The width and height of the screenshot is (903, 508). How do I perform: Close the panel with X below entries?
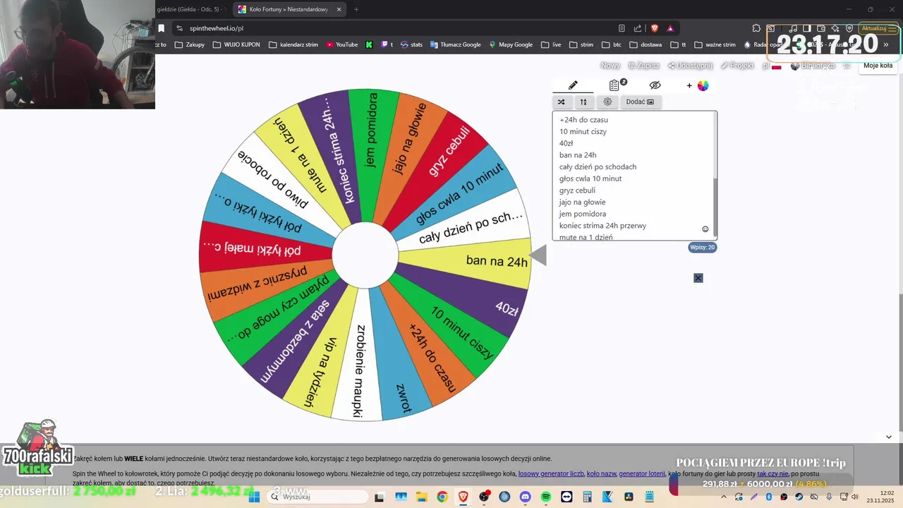[x=698, y=278]
